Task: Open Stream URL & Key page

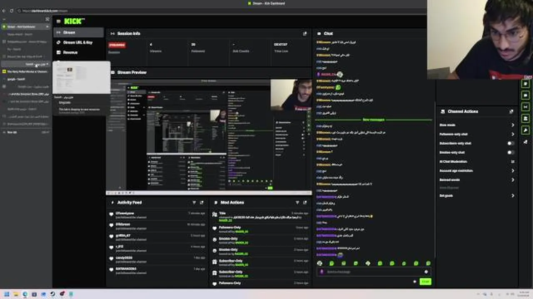Action: [78, 42]
